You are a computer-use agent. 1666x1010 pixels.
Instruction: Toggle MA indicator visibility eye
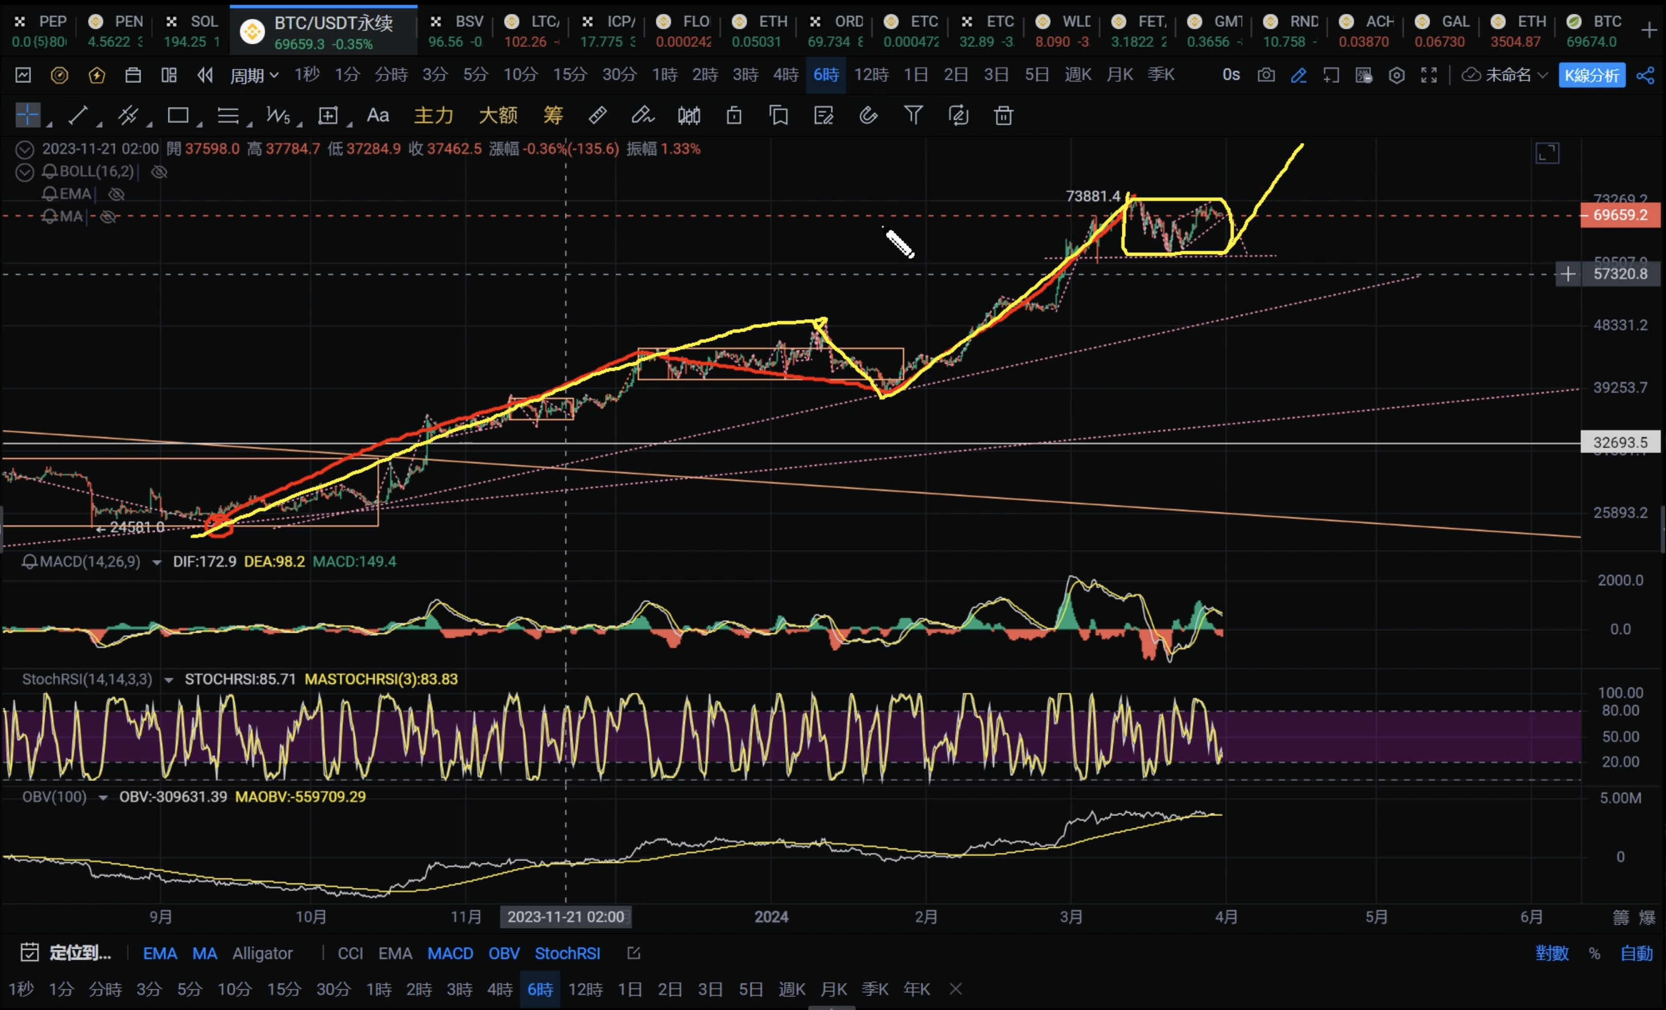tap(108, 217)
